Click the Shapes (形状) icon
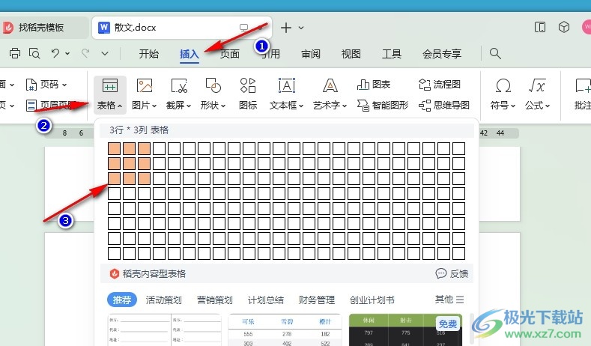591x346 pixels. tap(213, 86)
